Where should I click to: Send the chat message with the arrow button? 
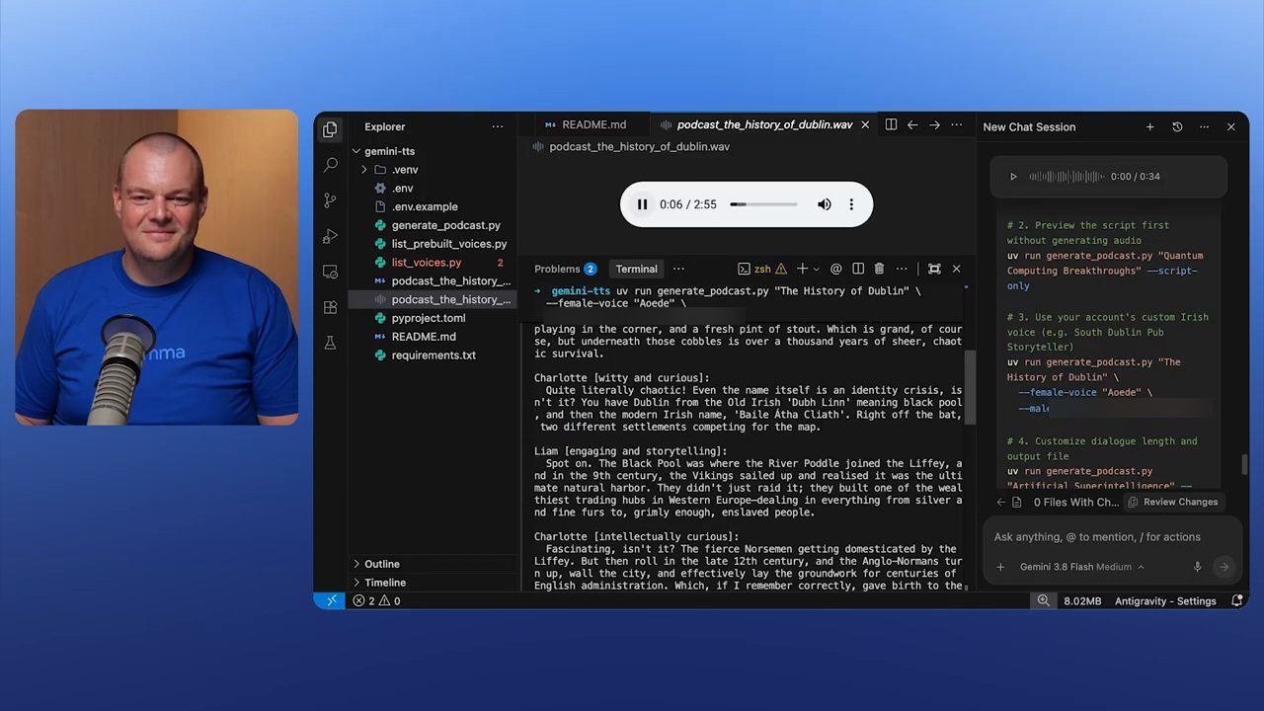[x=1224, y=567]
